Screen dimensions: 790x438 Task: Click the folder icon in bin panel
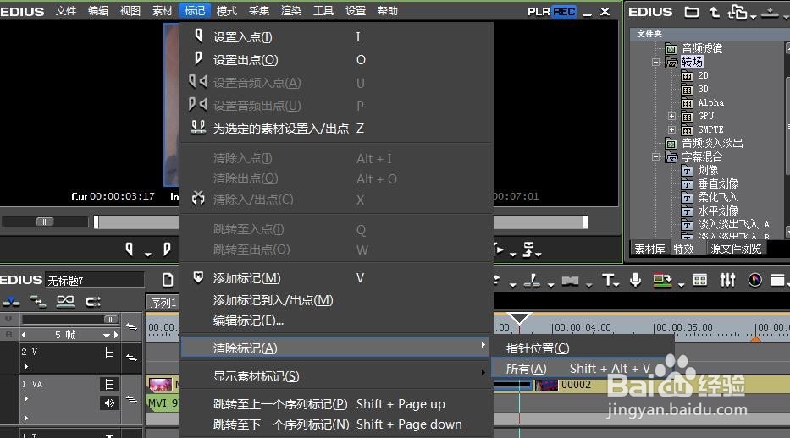(x=691, y=12)
